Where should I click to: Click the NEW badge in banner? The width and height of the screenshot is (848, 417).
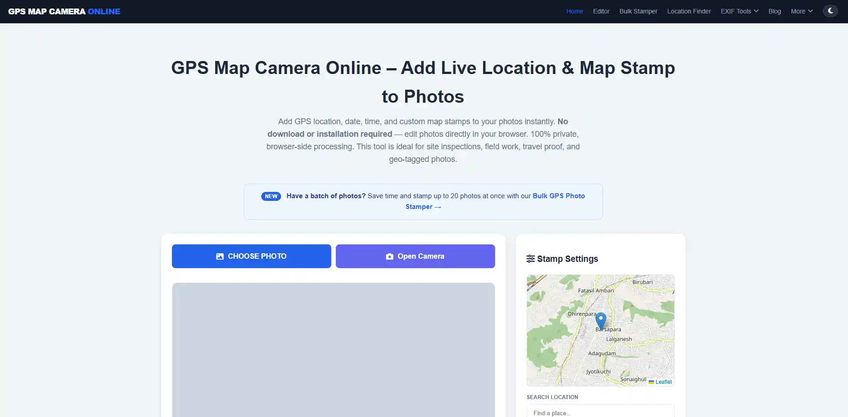(x=271, y=196)
